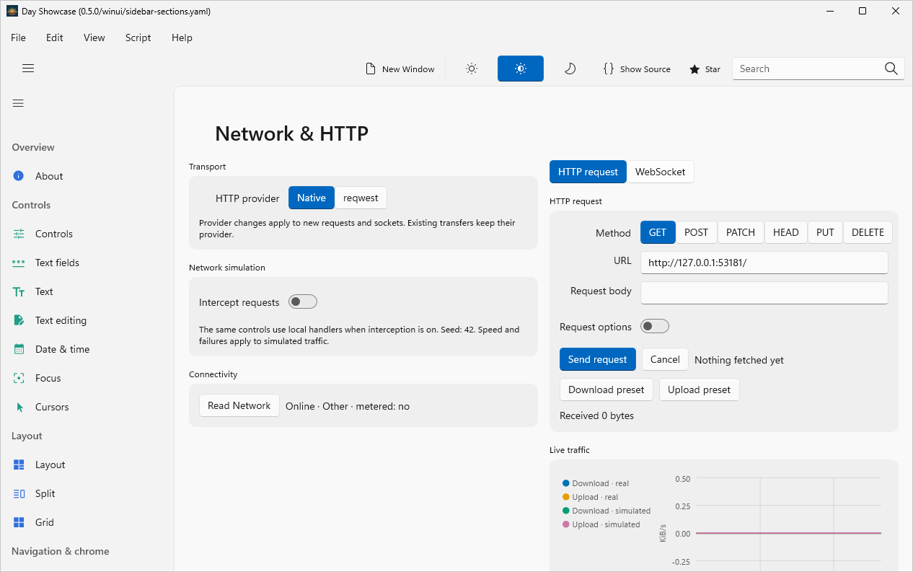Click Upload · real legend dot
Viewport: 913px width, 572px height.
(x=566, y=497)
